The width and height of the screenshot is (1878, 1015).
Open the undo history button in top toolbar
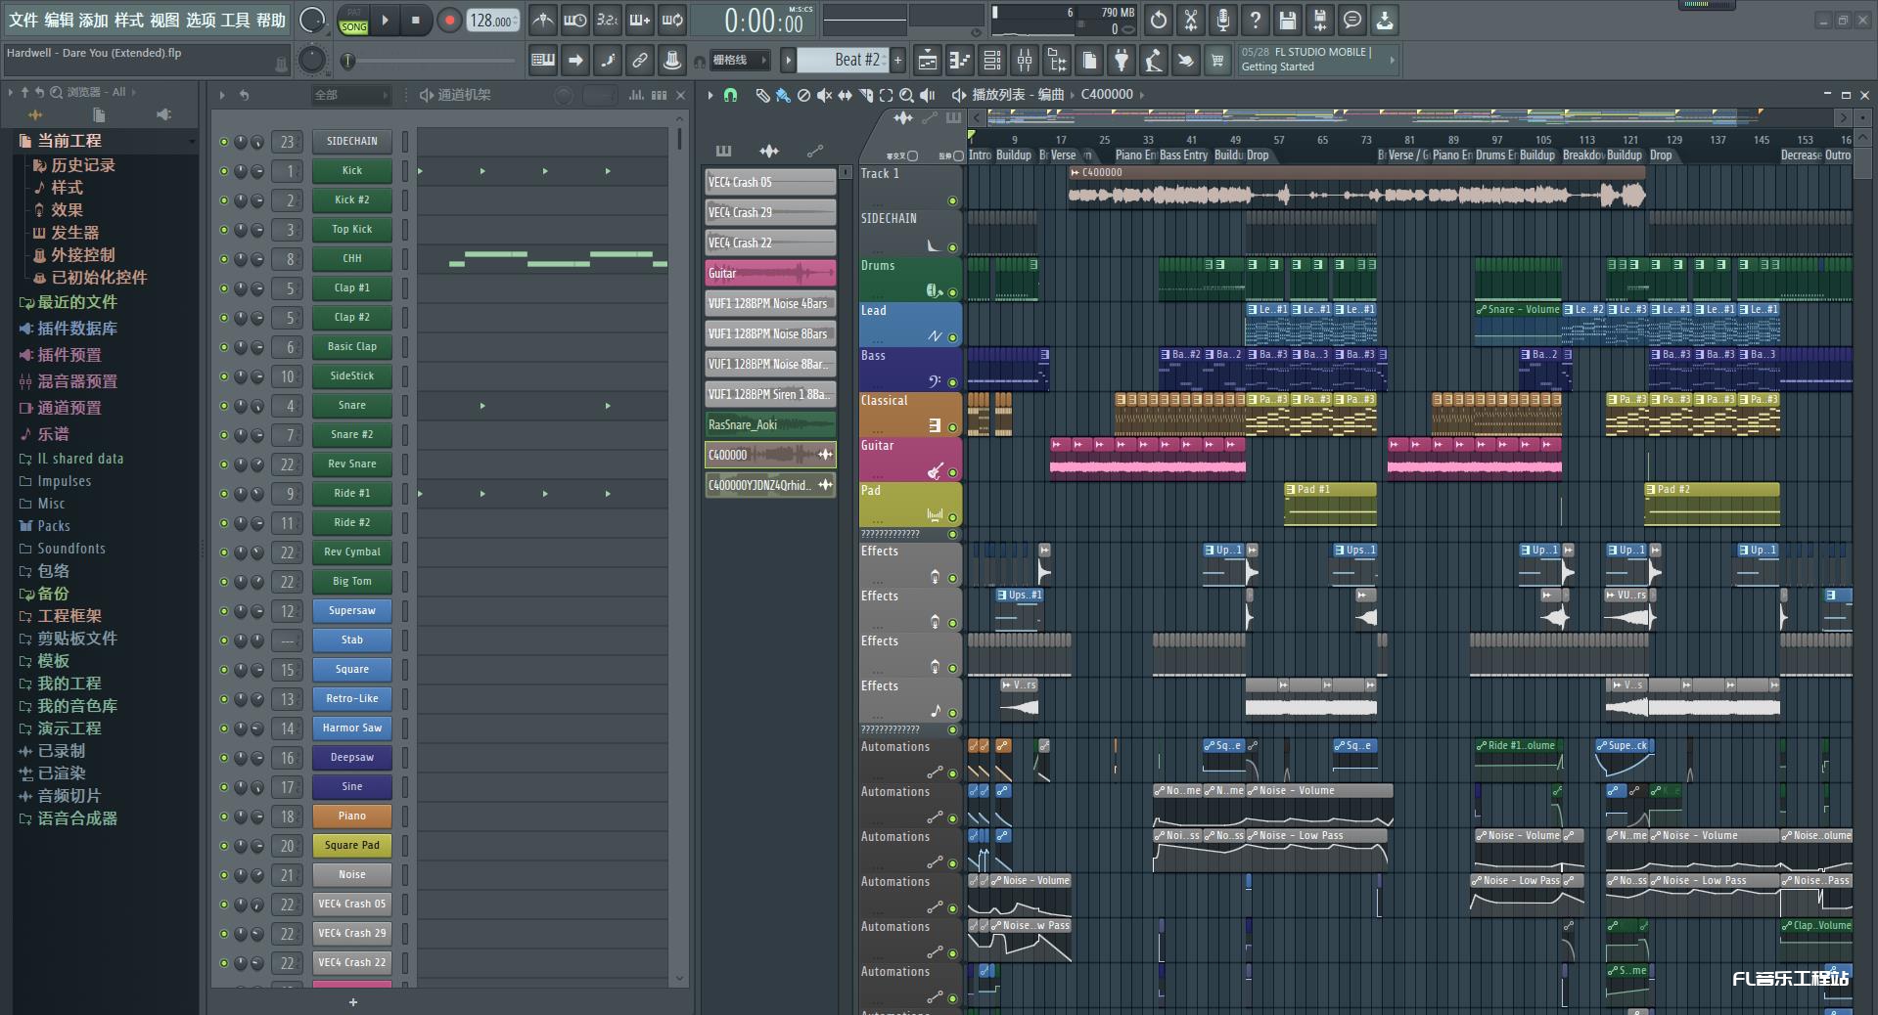pos(1159,20)
